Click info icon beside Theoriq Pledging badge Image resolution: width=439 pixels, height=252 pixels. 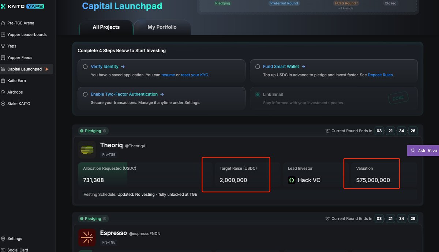coord(105,131)
